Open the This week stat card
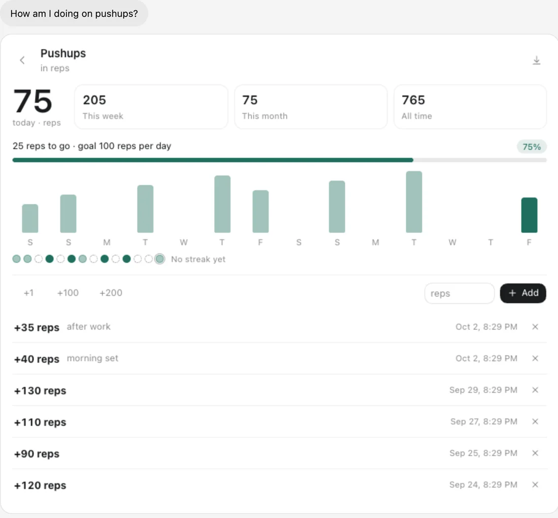Viewport: 558px width, 518px height. 151,107
